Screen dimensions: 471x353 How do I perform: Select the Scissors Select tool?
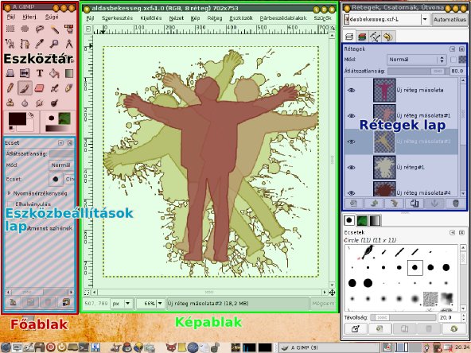10,44
